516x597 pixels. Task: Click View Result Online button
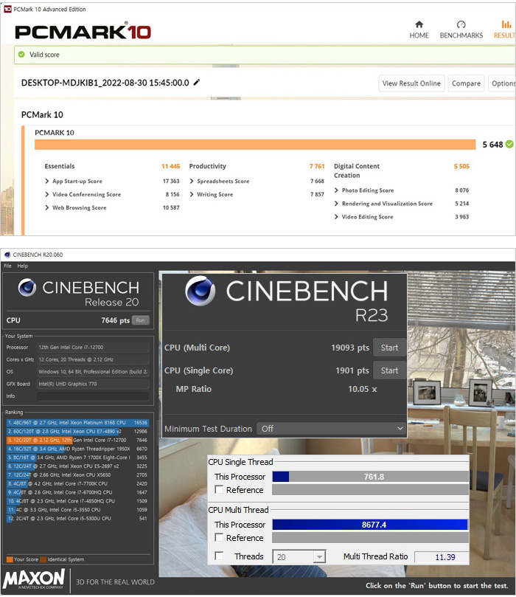pyautogui.click(x=411, y=83)
